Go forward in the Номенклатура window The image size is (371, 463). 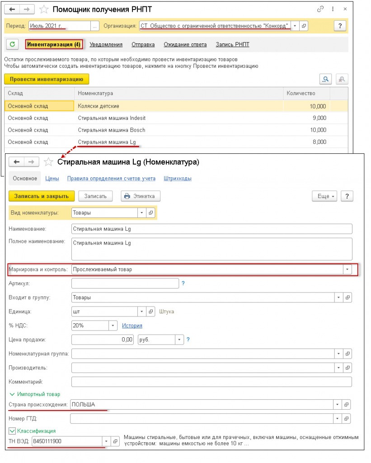pyautogui.click(x=31, y=162)
